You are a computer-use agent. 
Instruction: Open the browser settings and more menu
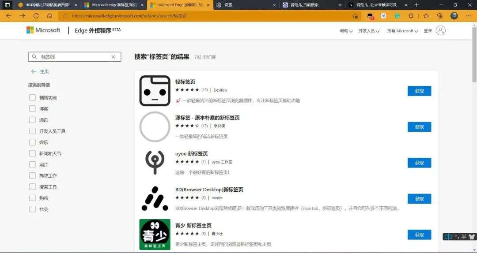point(468,16)
